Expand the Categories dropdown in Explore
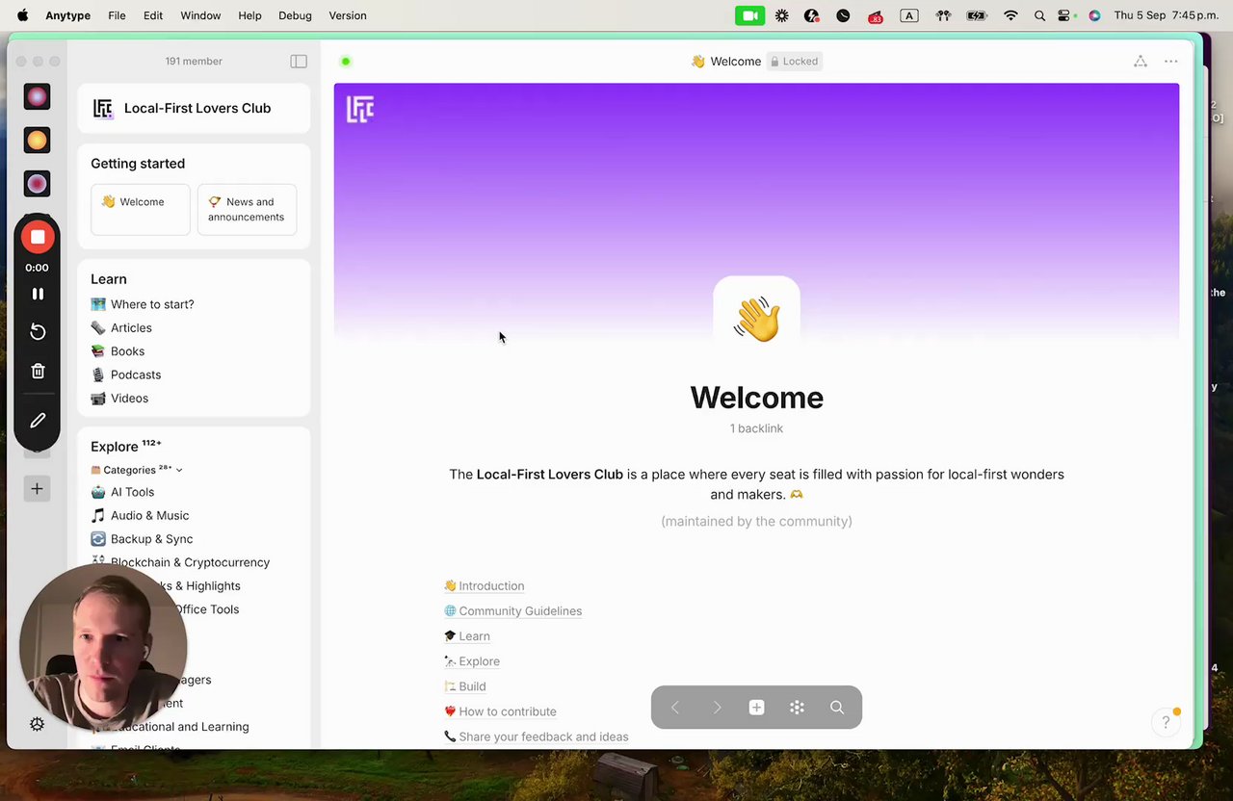This screenshot has width=1233, height=801. [136, 470]
